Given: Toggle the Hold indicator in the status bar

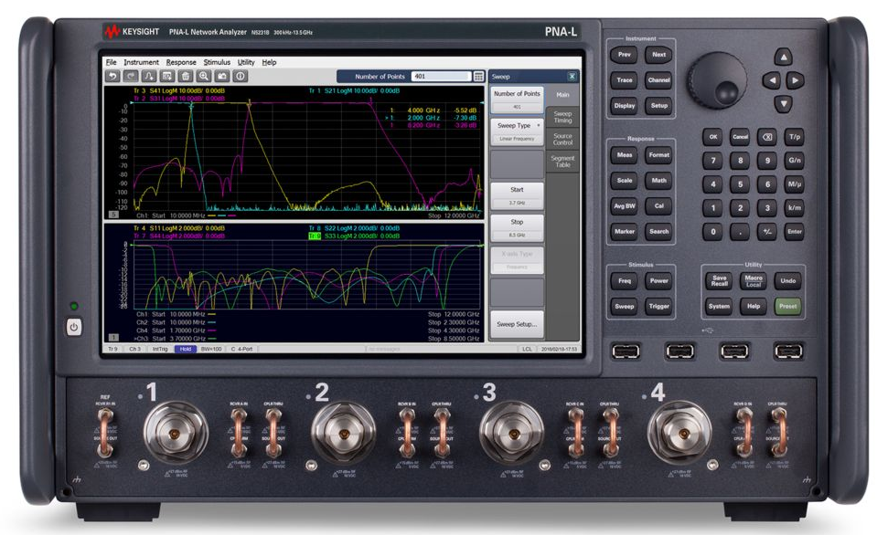Looking at the screenshot, I should (186, 349).
